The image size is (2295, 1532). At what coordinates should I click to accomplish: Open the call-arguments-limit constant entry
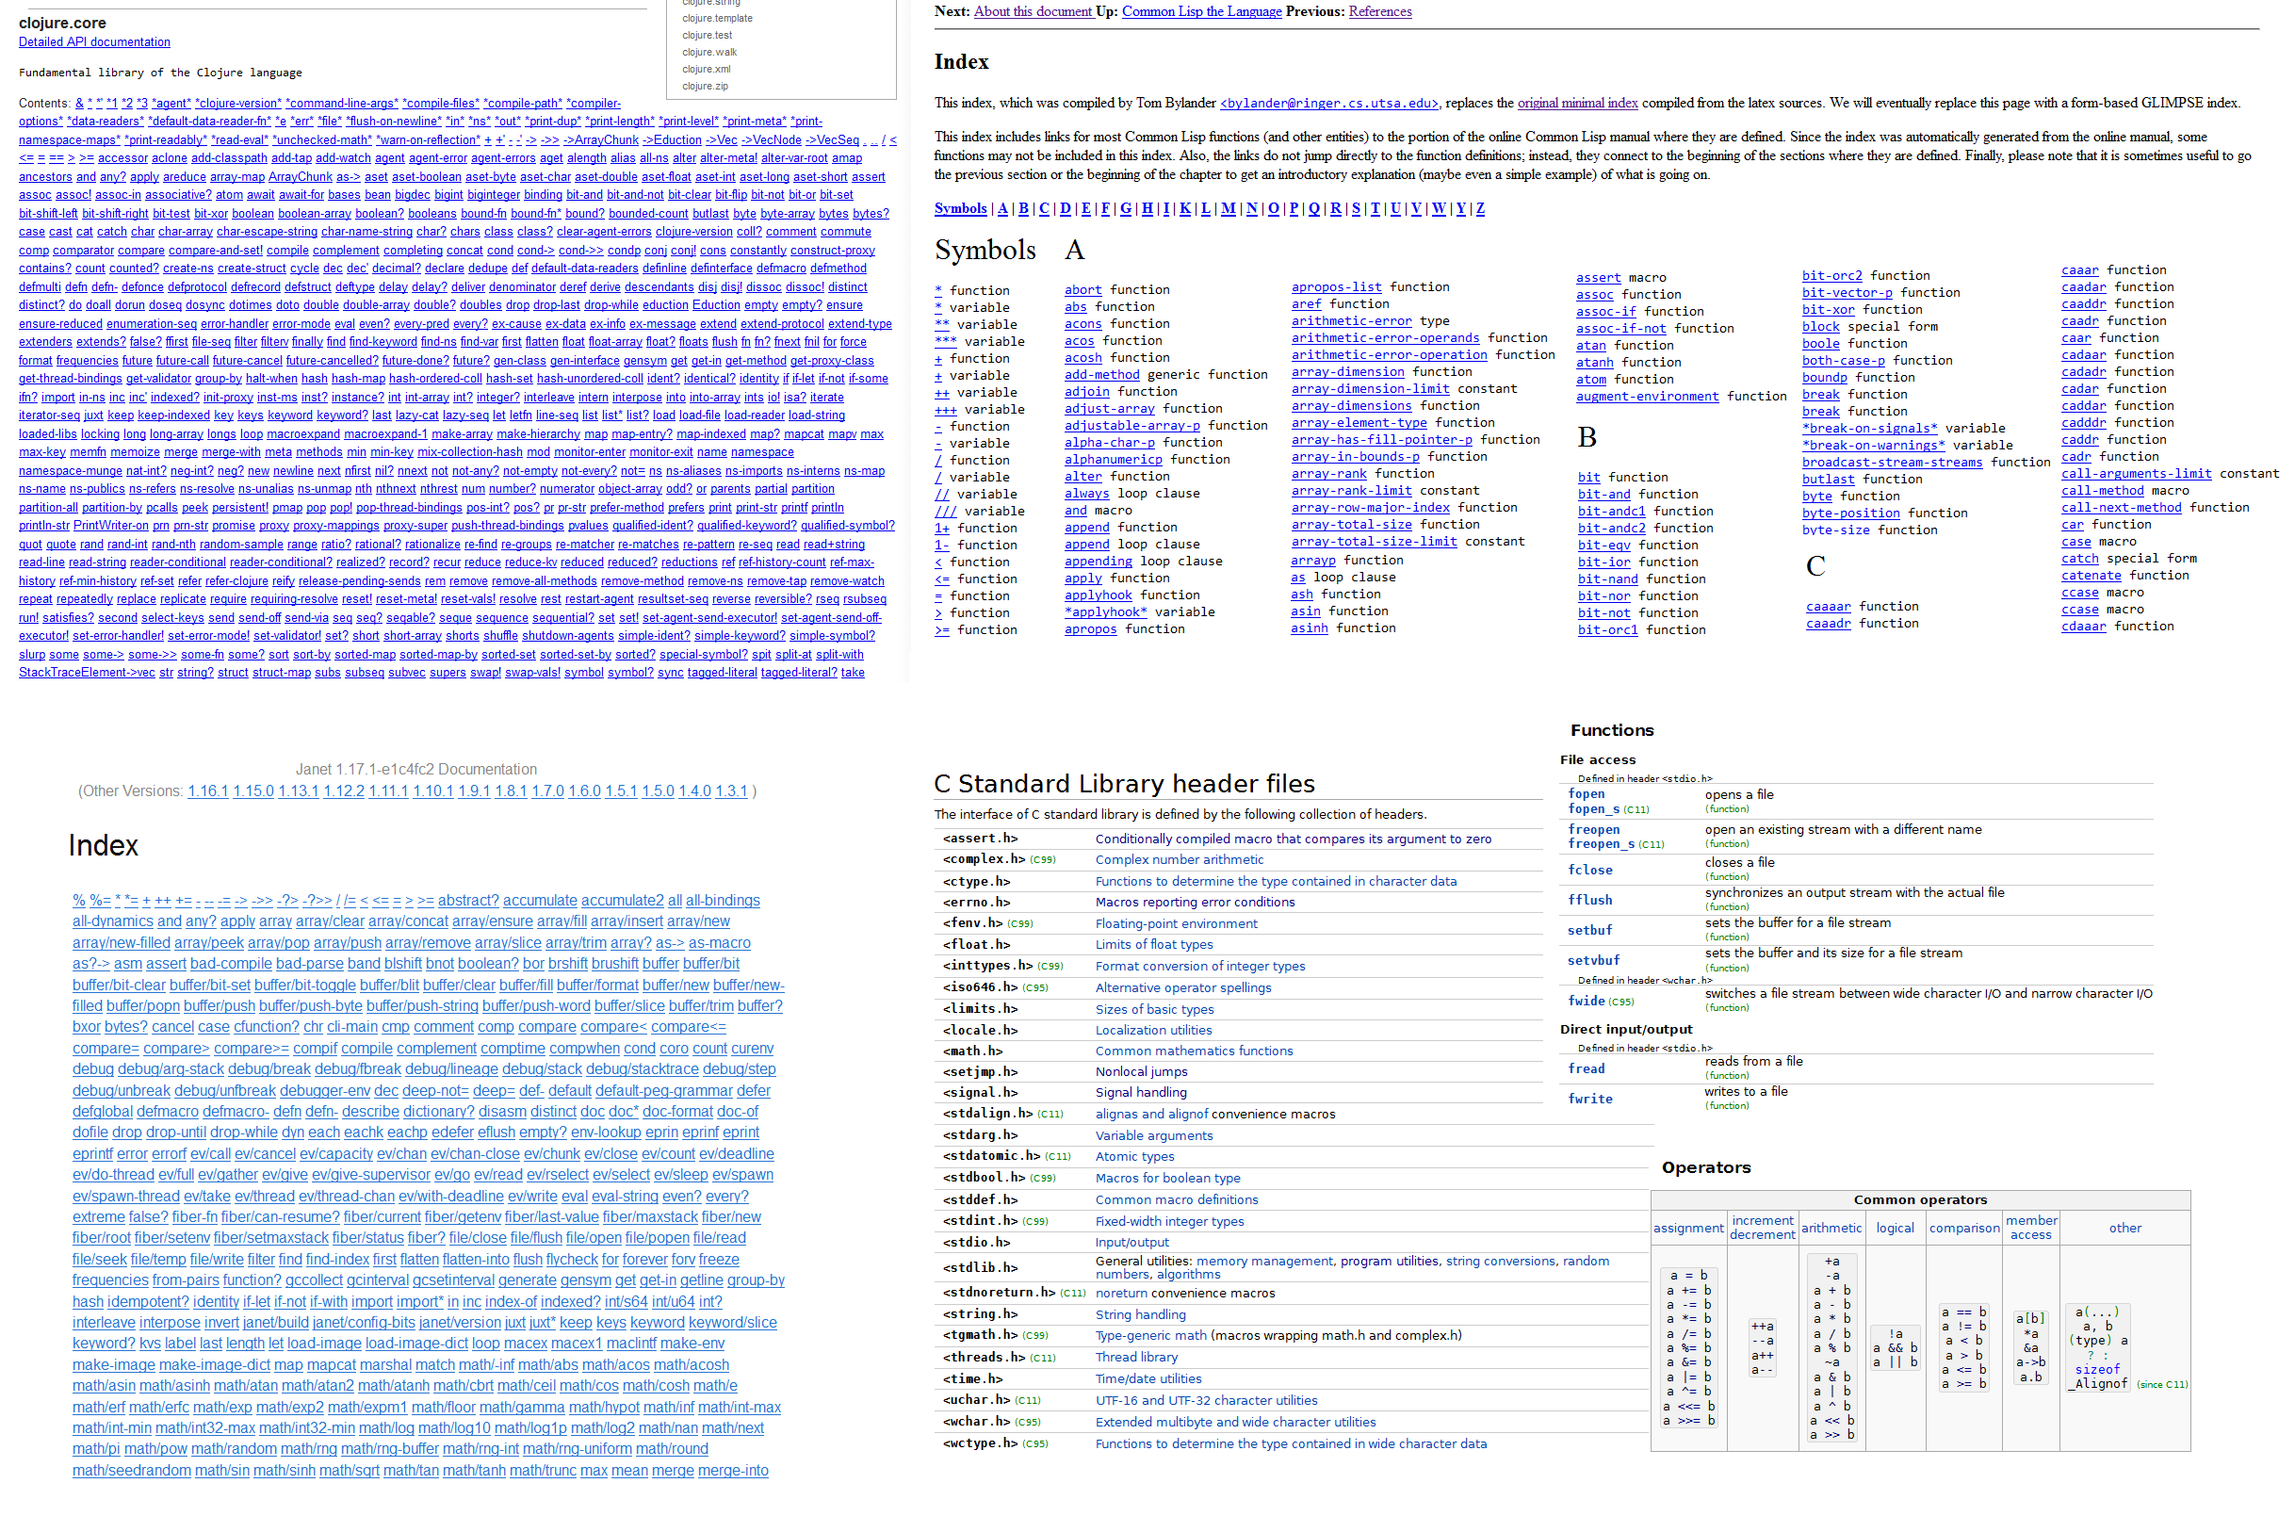[x=2136, y=474]
